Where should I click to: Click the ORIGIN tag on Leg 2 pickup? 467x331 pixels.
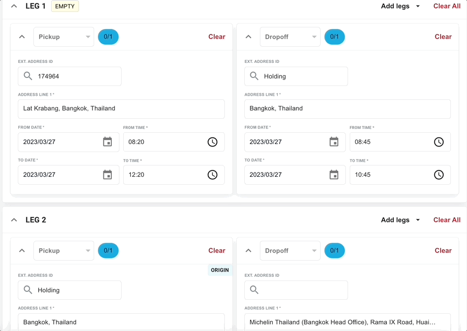[x=220, y=270]
